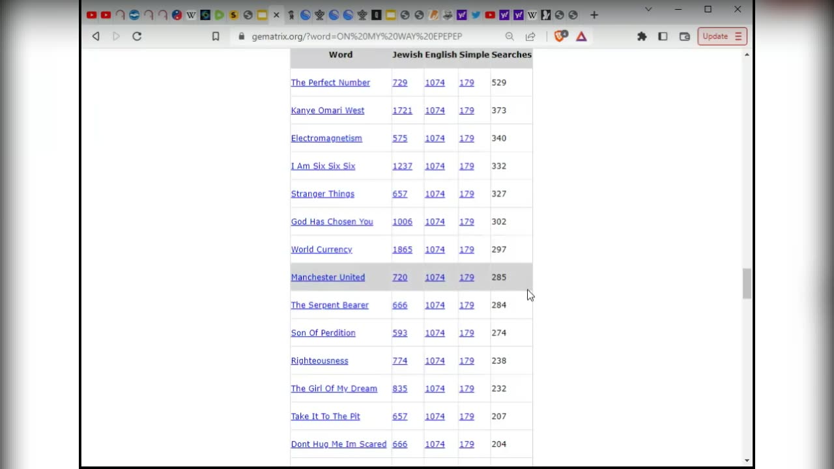The width and height of the screenshot is (834, 469).
Task: Switch to the Twitter bird tab
Action: click(x=476, y=14)
